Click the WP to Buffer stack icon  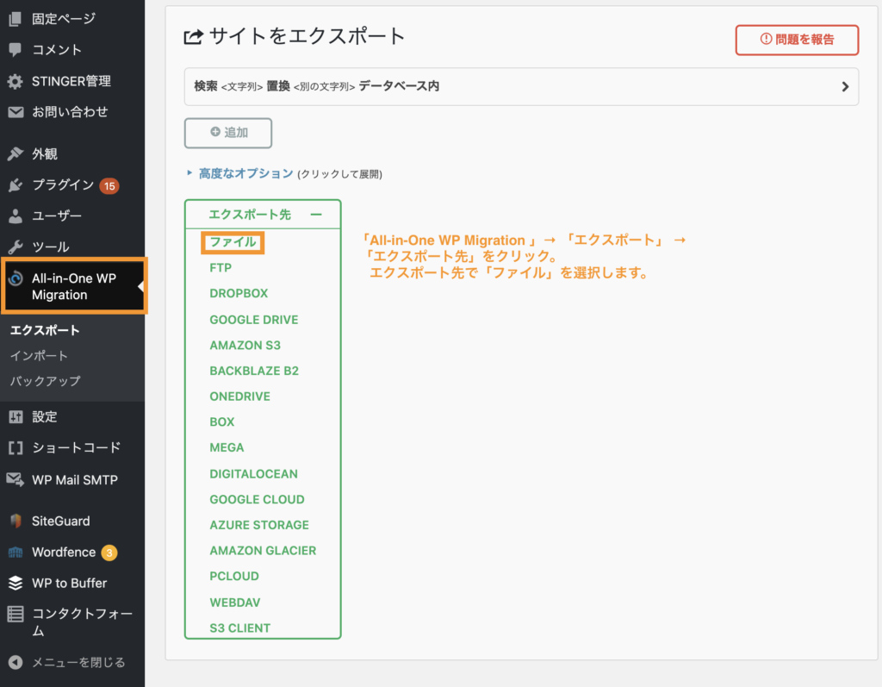pyautogui.click(x=16, y=584)
